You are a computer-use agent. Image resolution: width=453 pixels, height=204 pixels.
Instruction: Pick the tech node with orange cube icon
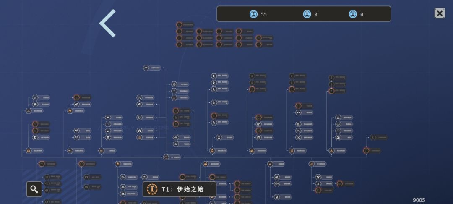pos(124,164)
